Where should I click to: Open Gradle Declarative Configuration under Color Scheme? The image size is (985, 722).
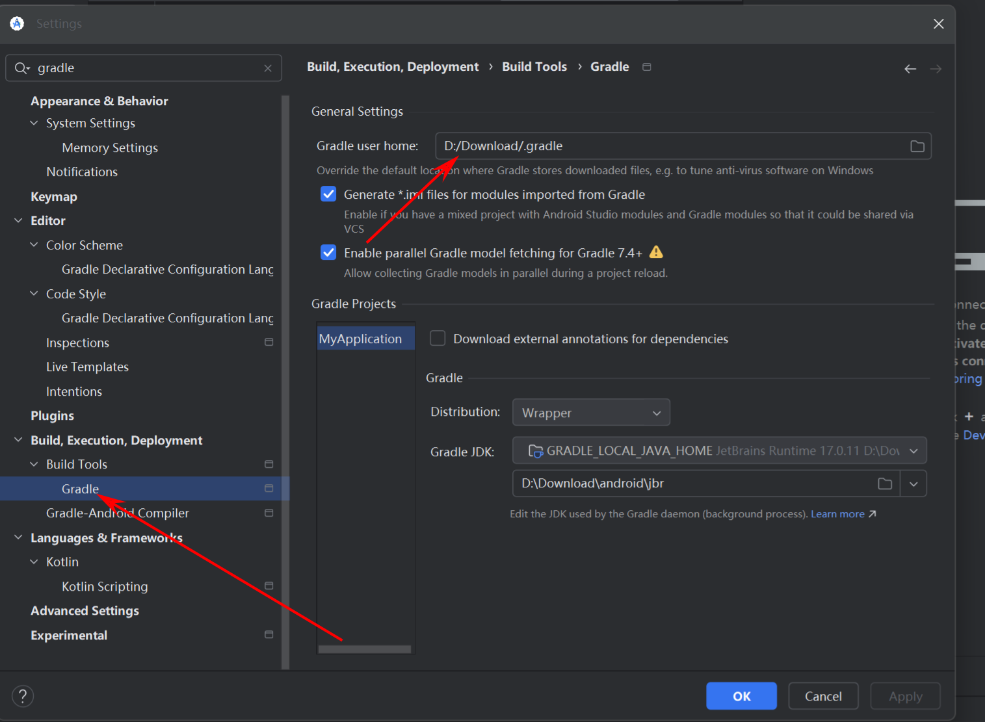[168, 269]
